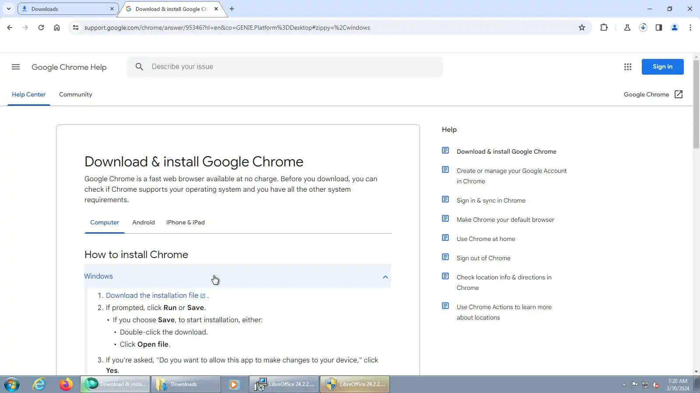Open the Chrome three-dot menu

click(690, 28)
